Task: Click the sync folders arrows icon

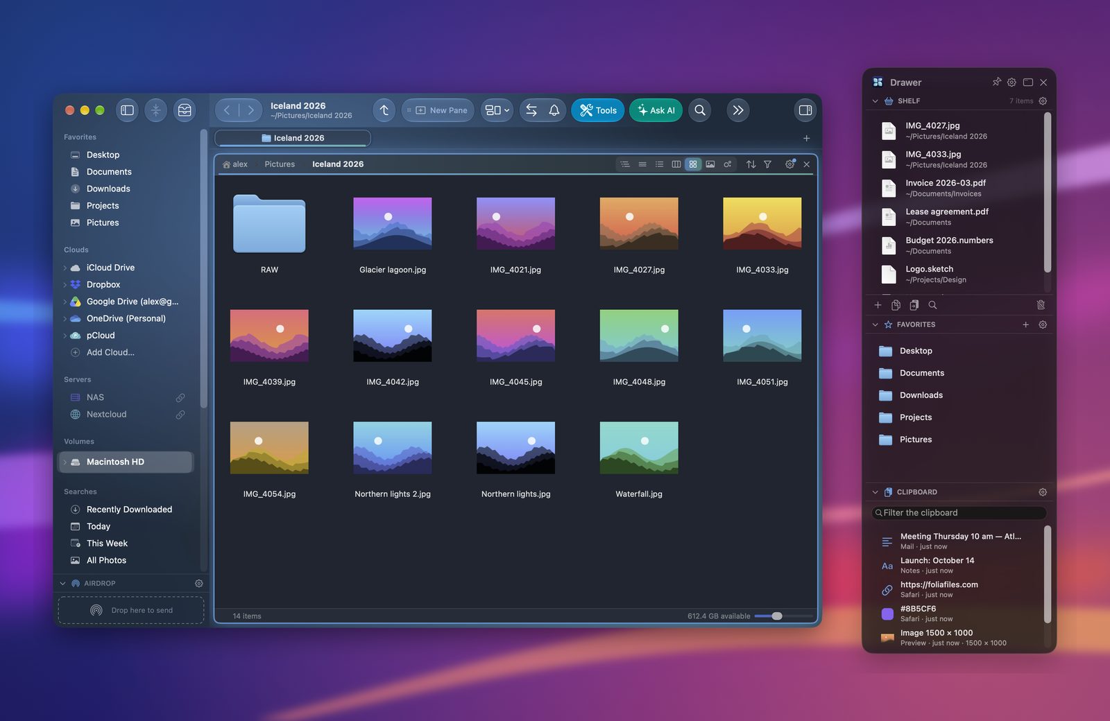Action: 531,110
